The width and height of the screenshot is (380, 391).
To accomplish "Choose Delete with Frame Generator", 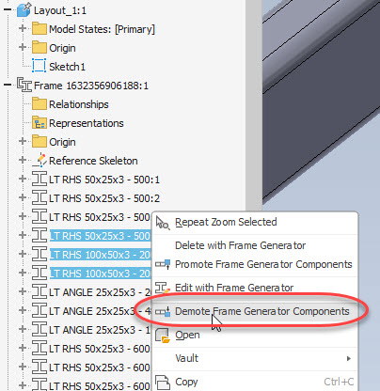I will (255, 245).
